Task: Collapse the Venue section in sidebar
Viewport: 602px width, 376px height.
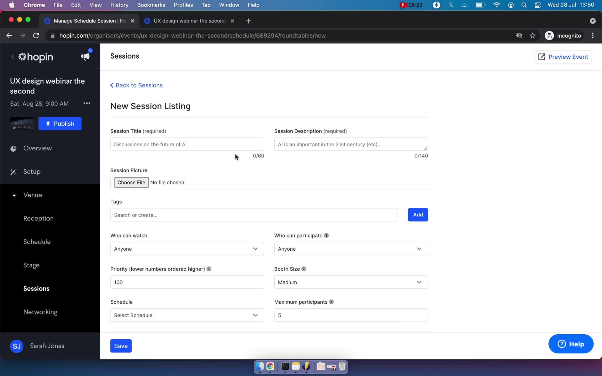Action: pos(14,195)
